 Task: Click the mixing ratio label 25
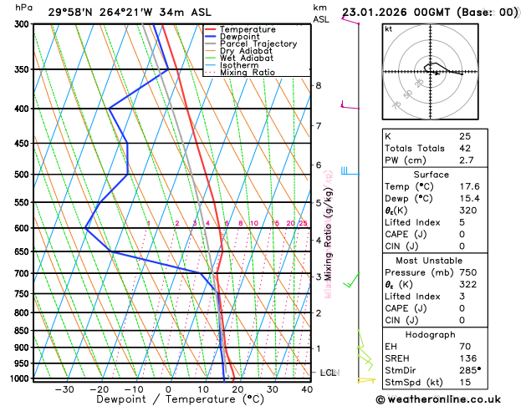tap(303, 223)
